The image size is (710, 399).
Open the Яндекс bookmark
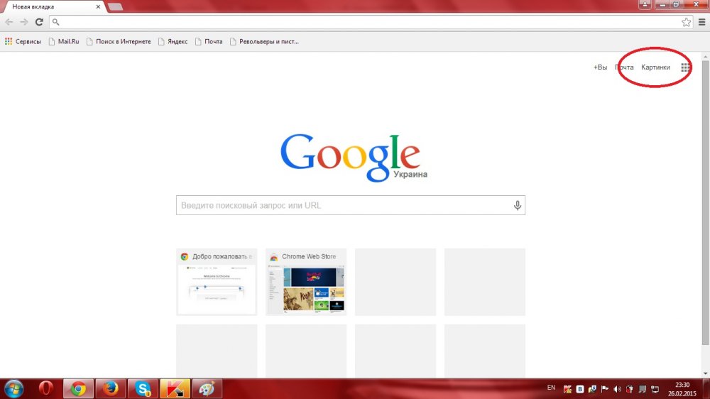point(173,41)
